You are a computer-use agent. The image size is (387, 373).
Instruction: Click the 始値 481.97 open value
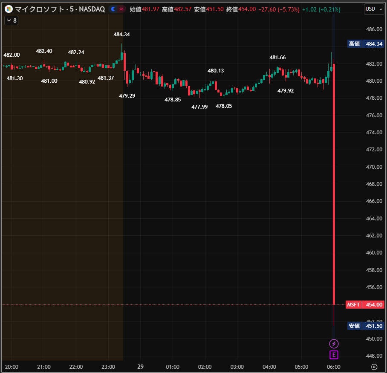[x=144, y=9]
